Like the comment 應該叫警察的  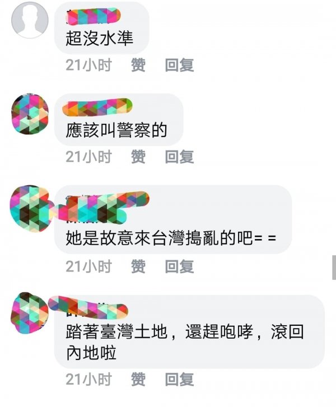(138, 157)
